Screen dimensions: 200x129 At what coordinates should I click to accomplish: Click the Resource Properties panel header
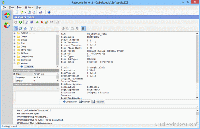click(36, 70)
